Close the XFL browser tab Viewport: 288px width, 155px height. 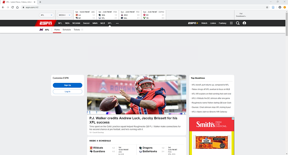35,2
